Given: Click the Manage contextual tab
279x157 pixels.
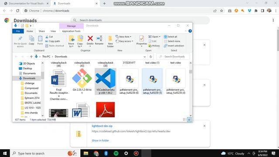Looking at the screenshot, I should coord(71,26).
